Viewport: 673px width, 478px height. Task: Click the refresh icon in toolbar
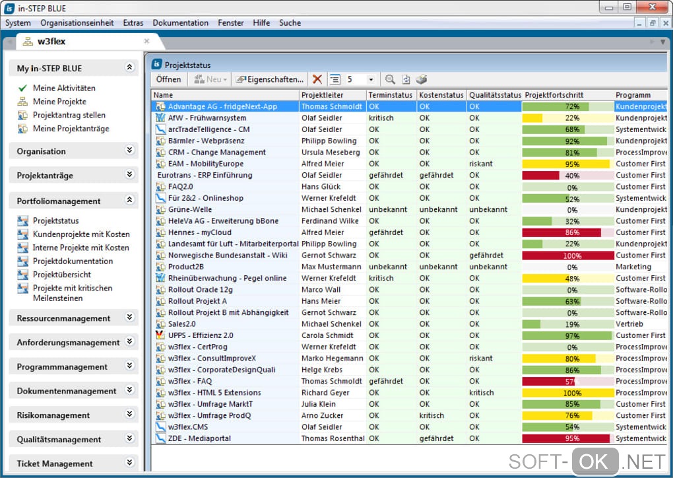coord(406,79)
